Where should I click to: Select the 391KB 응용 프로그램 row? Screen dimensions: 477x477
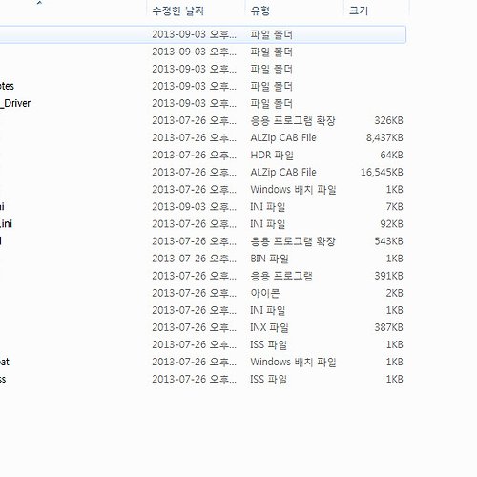pyautogui.click(x=202, y=276)
